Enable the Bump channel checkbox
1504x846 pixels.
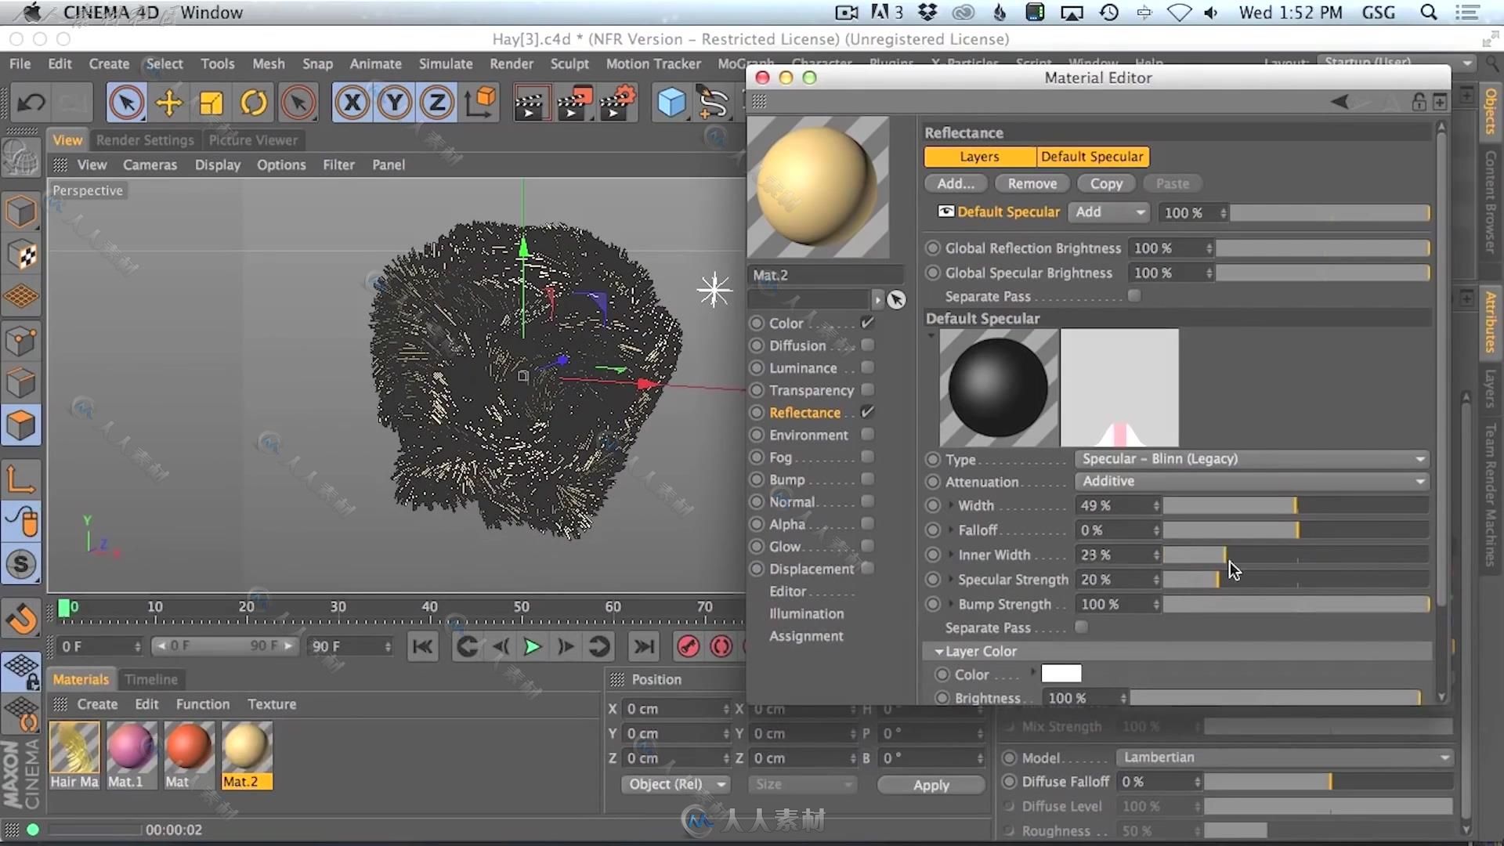tap(867, 479)
